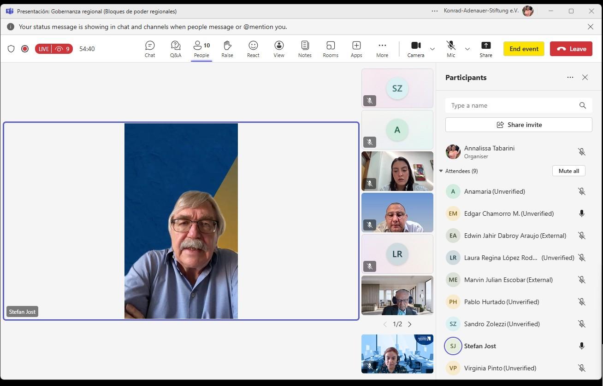Image resolution: width=603 pixels, height=386 pixels.
Task: Select the People tab
Action: coord(201,49)
